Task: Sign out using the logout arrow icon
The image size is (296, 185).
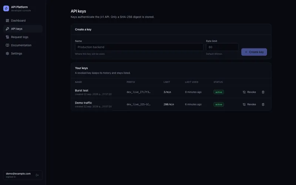Action: coord(37,175)
